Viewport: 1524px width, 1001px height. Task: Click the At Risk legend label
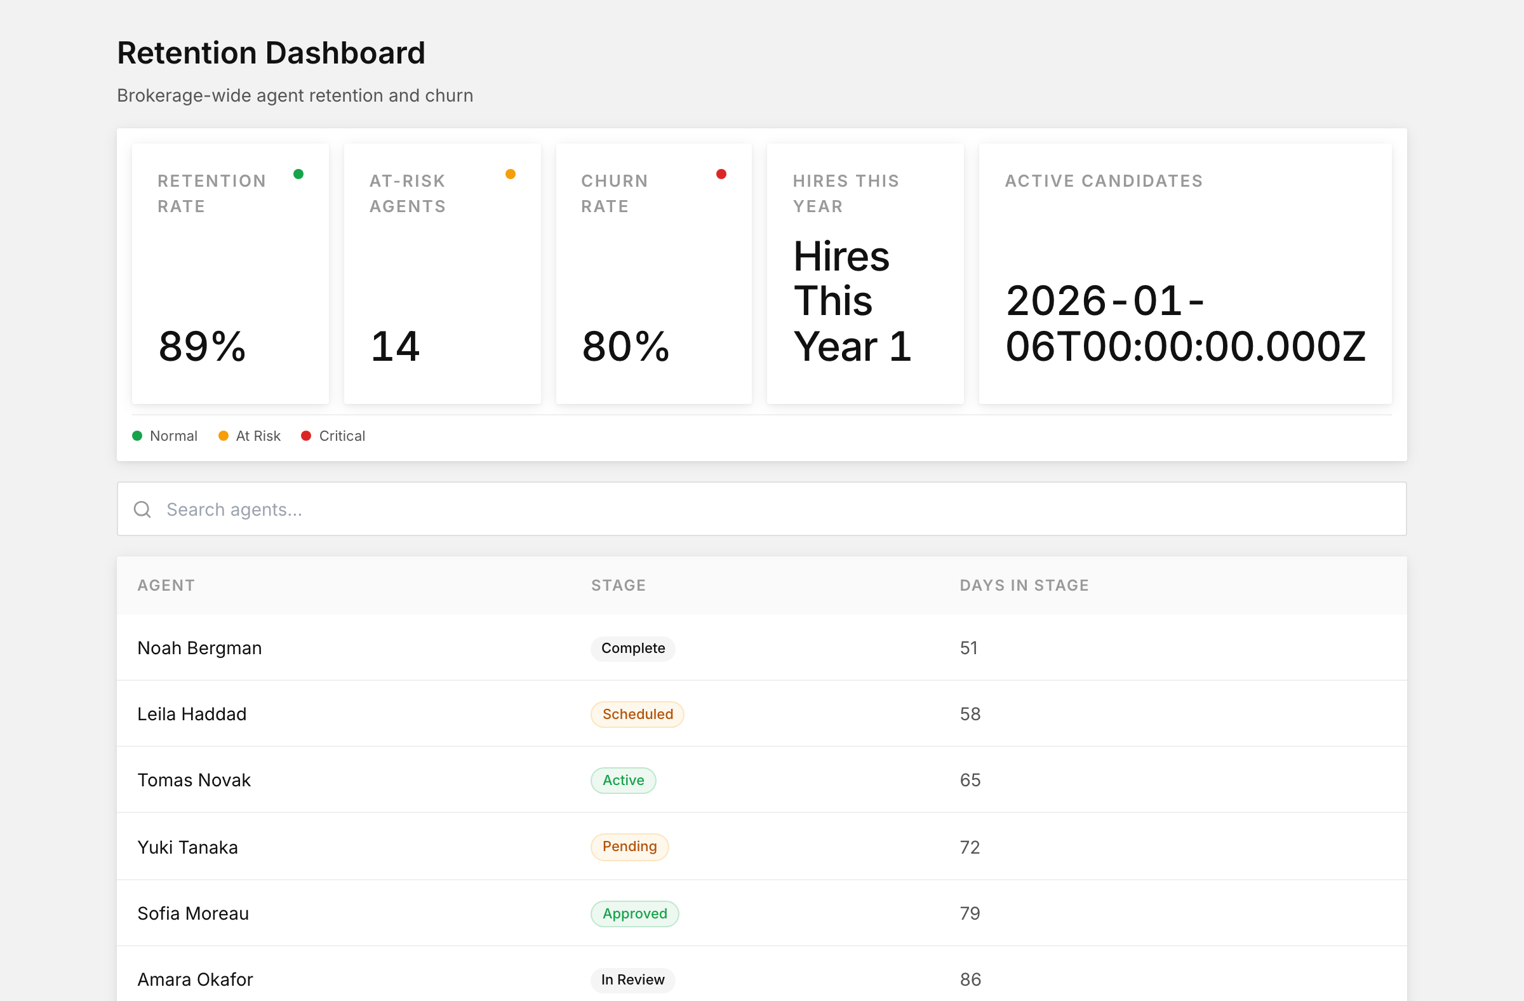coord(258,436)
